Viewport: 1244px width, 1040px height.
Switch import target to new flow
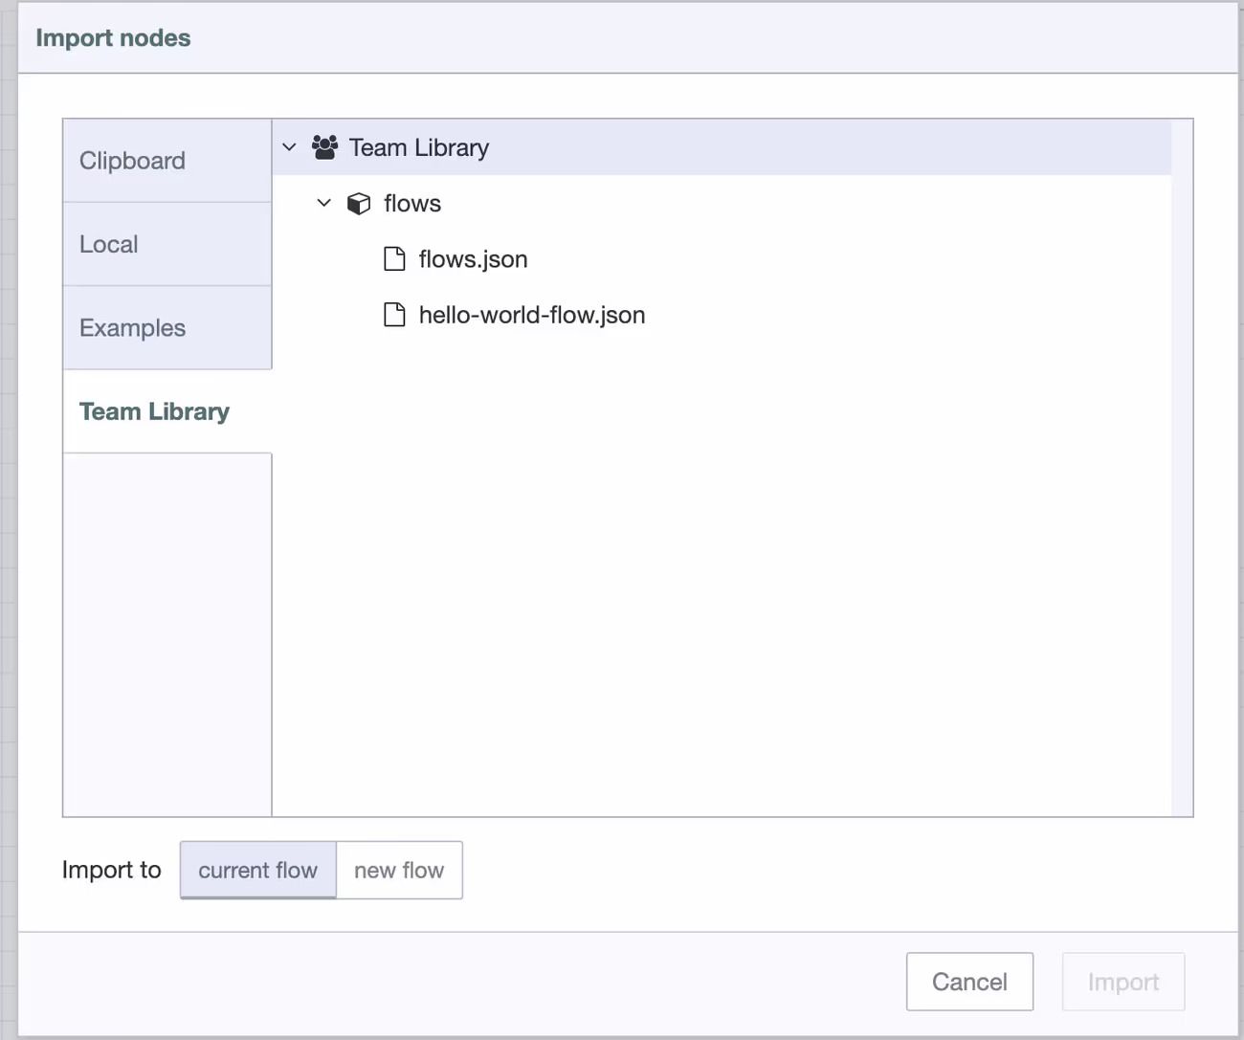[x=399, y=870]
